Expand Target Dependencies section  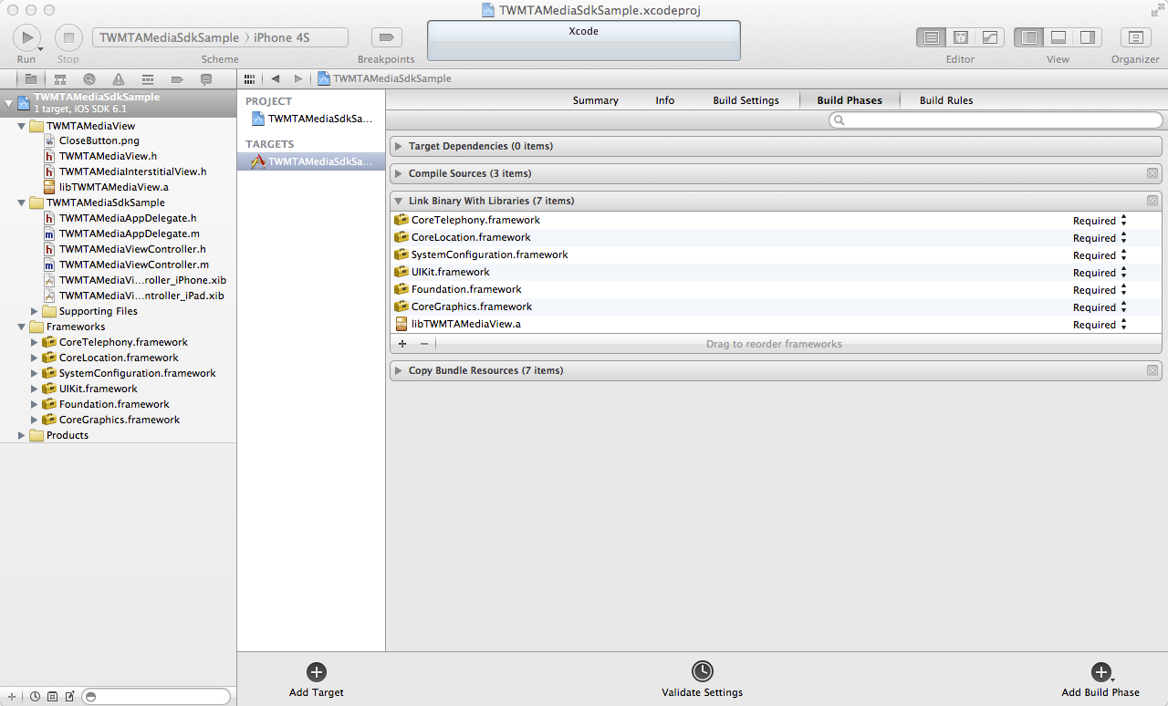398,146
